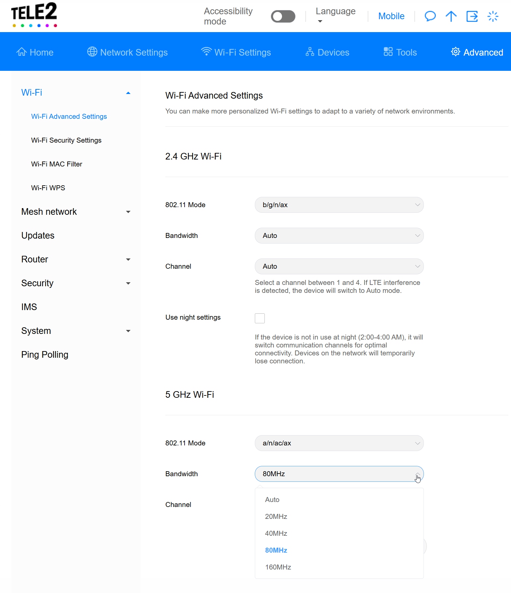
Task: Open Wi-Fi Security Settings page
Action: click(x=66, y=140)
